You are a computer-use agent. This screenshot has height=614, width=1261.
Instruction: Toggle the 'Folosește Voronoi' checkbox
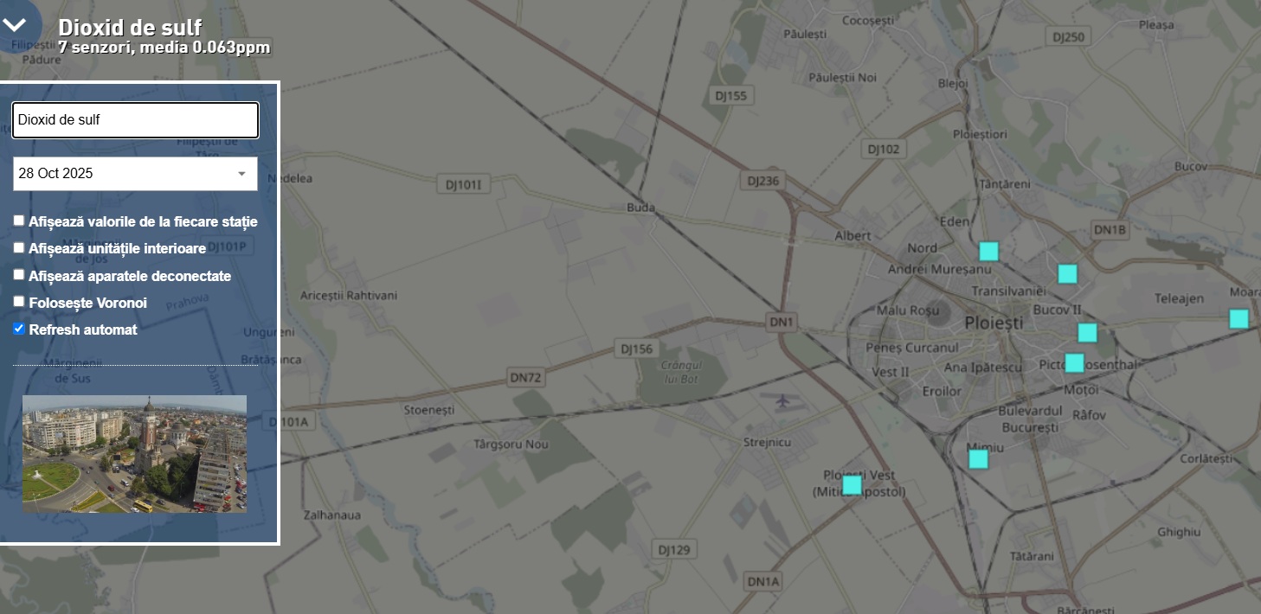[x=19, y=301]
